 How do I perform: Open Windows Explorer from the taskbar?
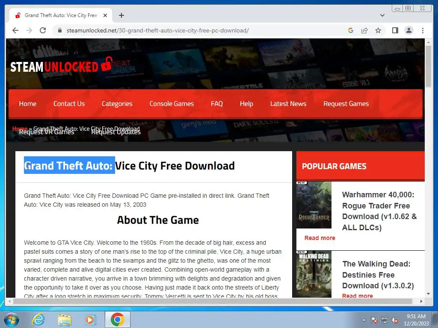click(65, 319)
